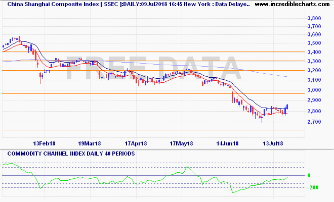The width and height of the screenshot is (334, 202).
Task: Click the 3,400 price axis label
Action: pos(314,52)
